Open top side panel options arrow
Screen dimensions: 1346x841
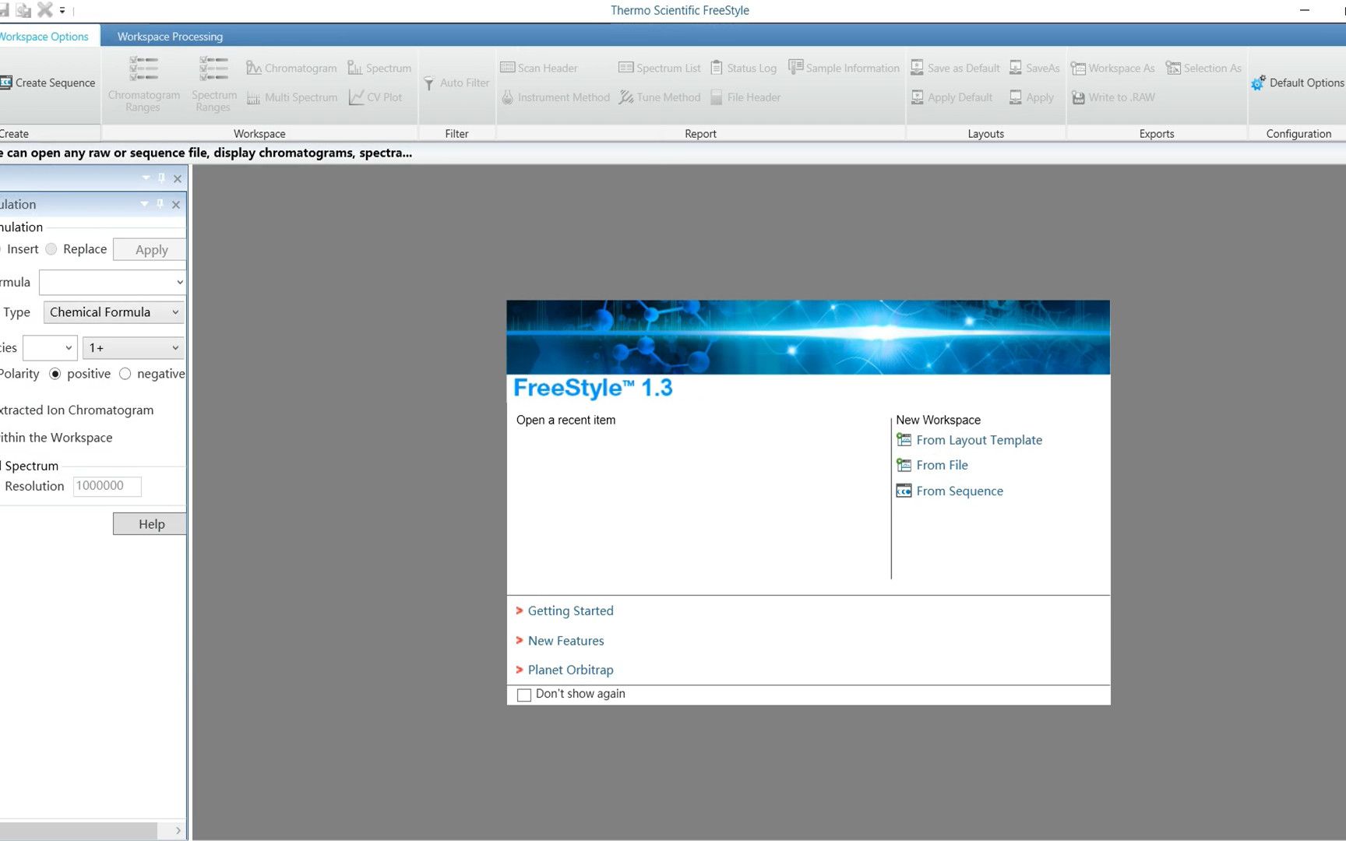(x=146, y=178)
